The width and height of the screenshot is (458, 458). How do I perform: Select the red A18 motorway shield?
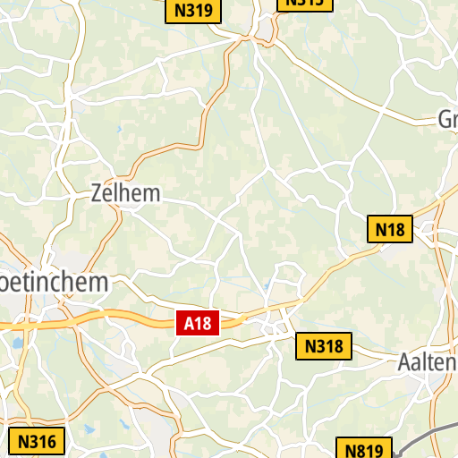click(x=198, y=323)
